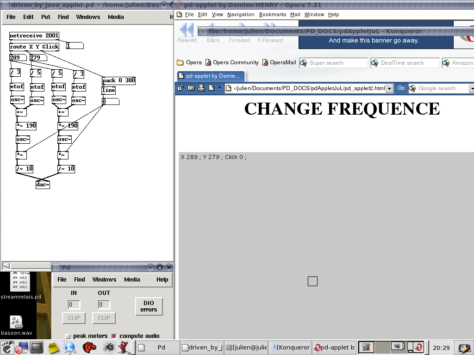Toggle the compute audio checkbox
The image size is (474, 355).
(114, 336)
